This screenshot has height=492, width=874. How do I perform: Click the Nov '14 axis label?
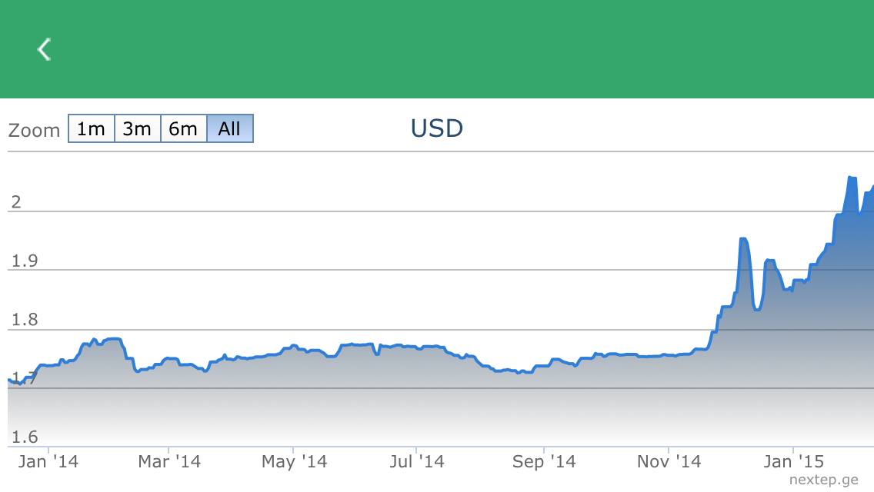669,461
